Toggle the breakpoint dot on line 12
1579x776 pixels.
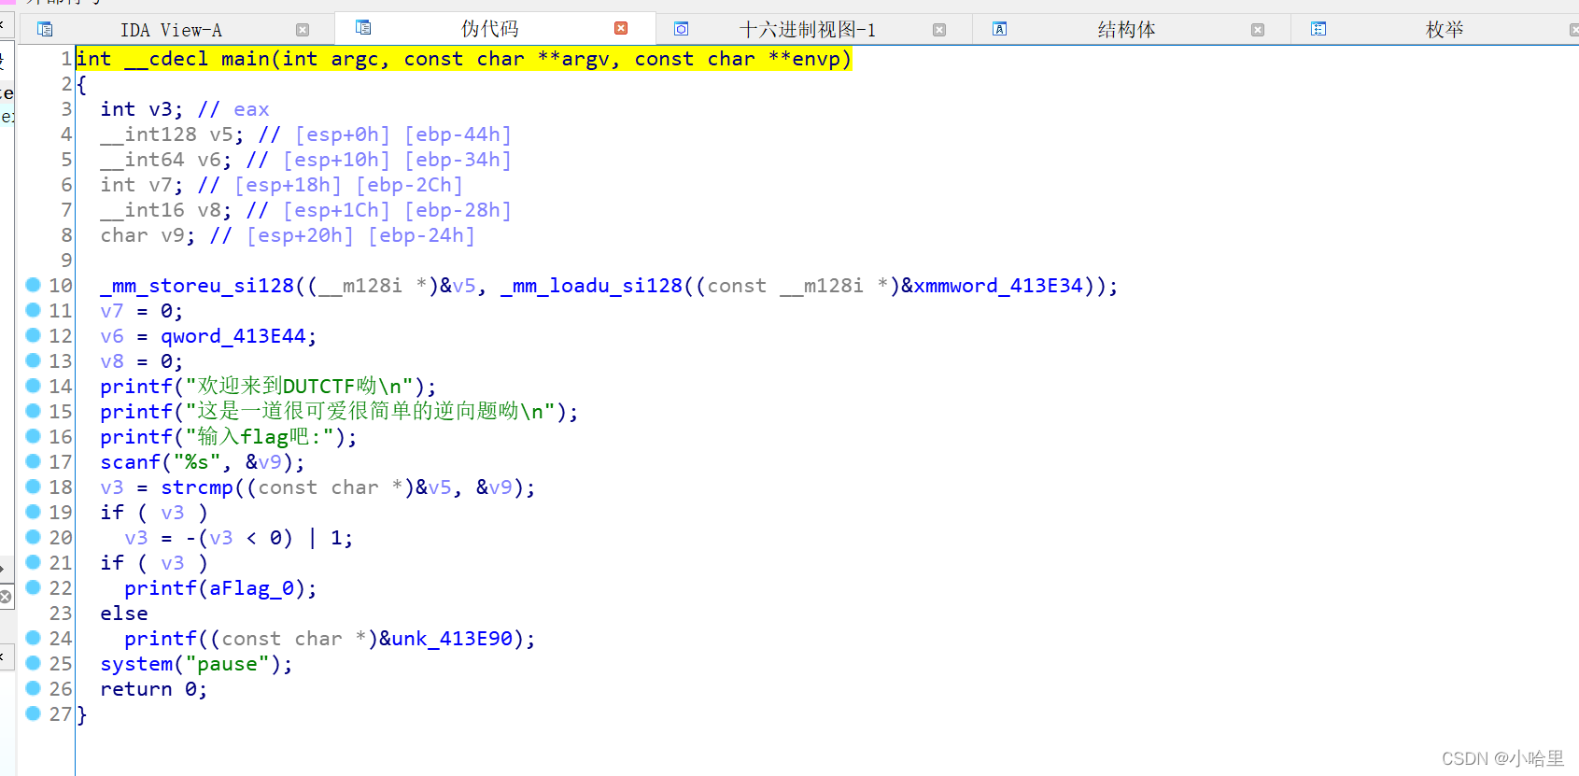(33, 335)
